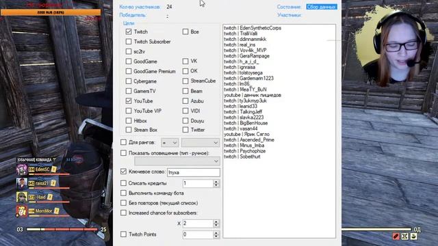Enable the Stream Box checkbox
The height and width of the screenshot is (246, 438).
129,130
